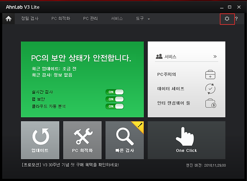The image size is (247, 181).
Task: Toggle 웹 보안 switch
Action: [x=115, y=99]
